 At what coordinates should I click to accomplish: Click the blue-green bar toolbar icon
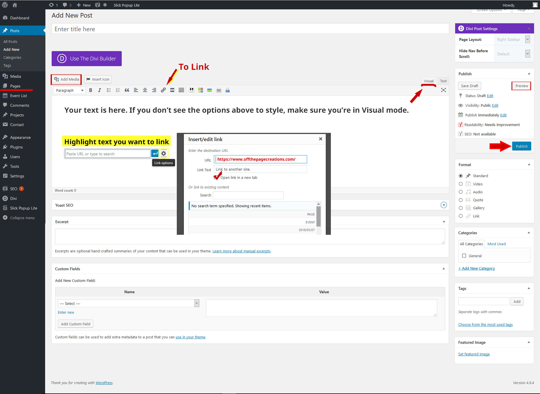[209, 90]
